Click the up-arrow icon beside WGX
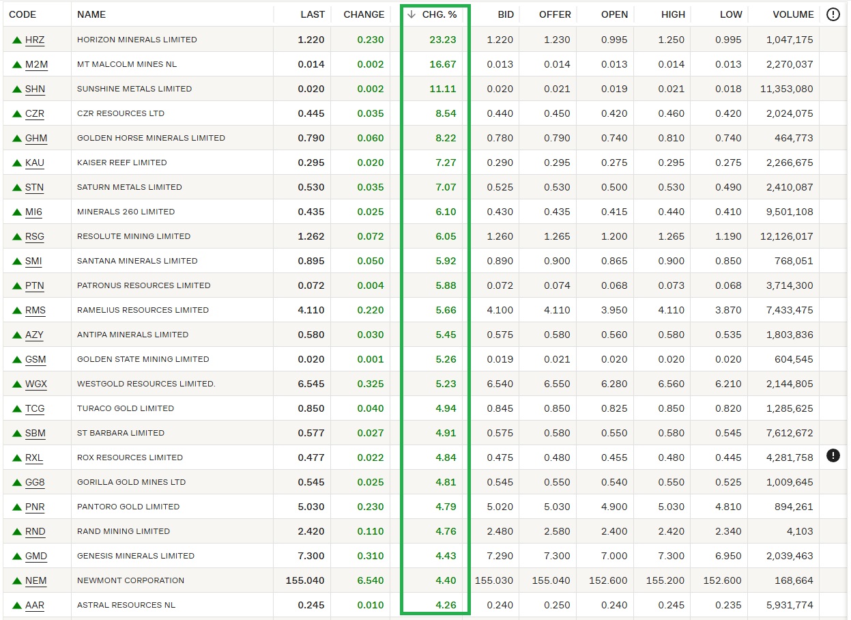 (17, 384)
